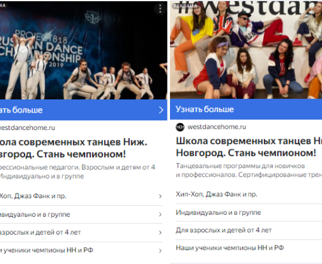Click the dance championship stage photo
The image size is (322, 264).
click(x=84, y=50)
